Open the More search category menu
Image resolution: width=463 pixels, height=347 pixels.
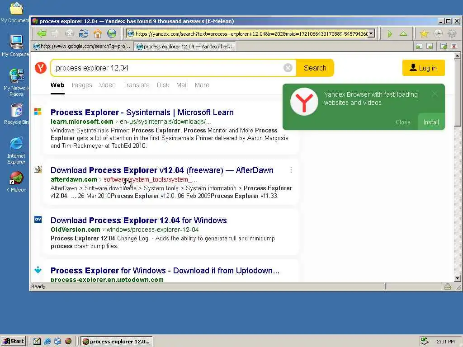coord(202,85)
